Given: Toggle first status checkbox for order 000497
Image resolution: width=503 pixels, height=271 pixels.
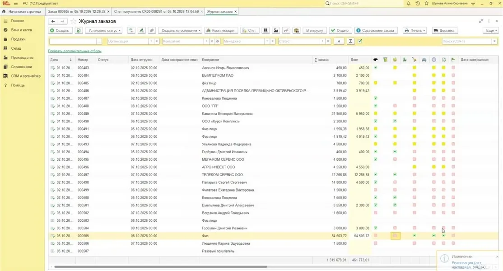Looking at the screenshot, I should 375,174.
